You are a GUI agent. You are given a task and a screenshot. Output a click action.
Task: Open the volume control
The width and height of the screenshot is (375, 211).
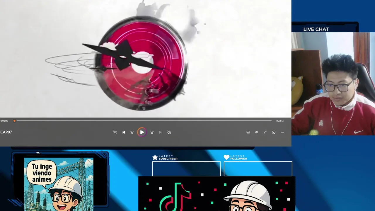click(x=256, y=132)
